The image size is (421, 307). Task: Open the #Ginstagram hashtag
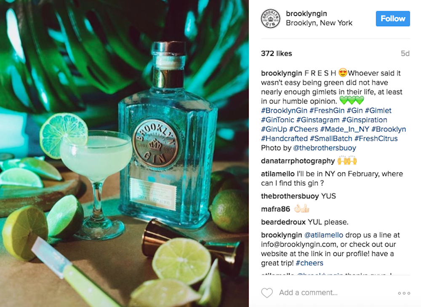tap(318, 120)
